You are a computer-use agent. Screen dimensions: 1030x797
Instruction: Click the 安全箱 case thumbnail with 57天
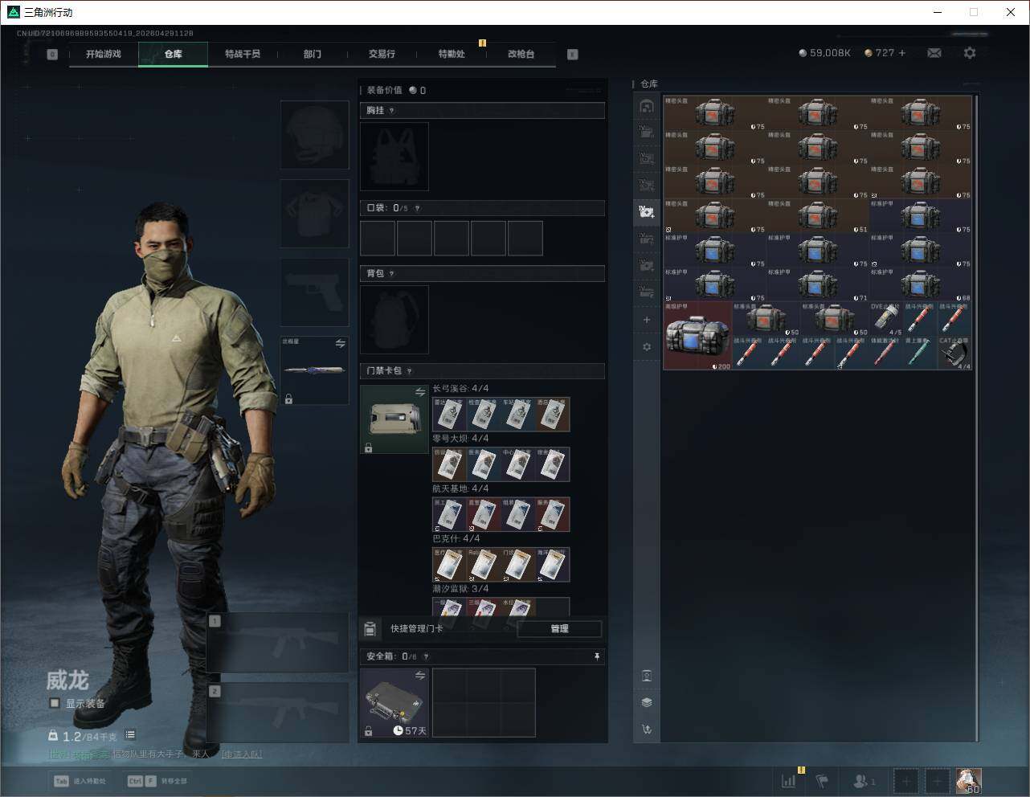[394, 703]
